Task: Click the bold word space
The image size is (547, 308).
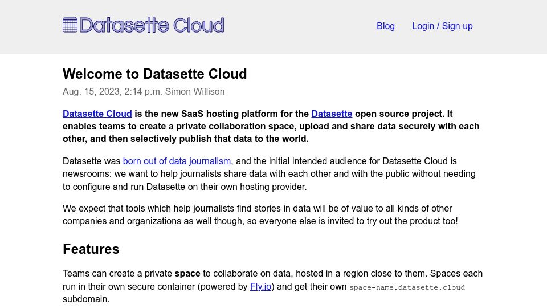Action: (x=187, y=273)
